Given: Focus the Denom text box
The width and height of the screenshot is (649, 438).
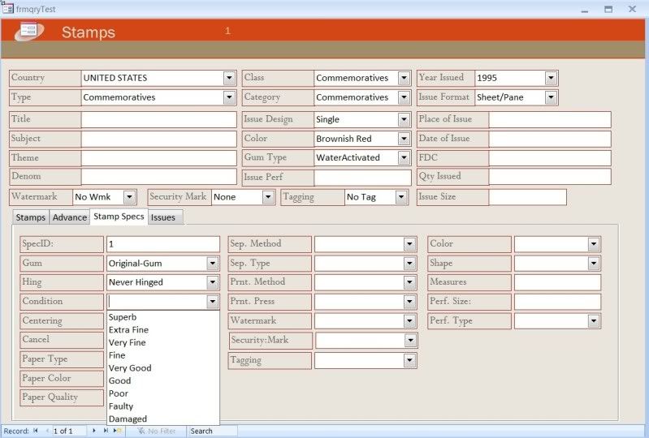Looking at the screenshot, I should tap(159, 177).
